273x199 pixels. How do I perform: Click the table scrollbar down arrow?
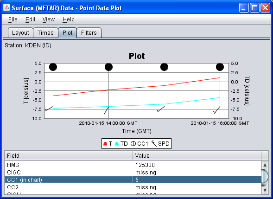tap(265, 190)
